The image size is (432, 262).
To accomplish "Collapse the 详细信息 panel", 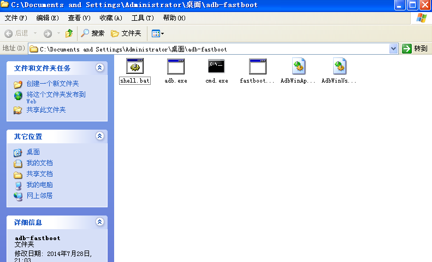I will point(99,222).
